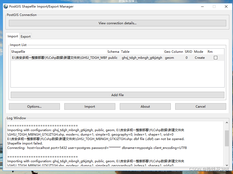Start the shapefile Import

90,106
